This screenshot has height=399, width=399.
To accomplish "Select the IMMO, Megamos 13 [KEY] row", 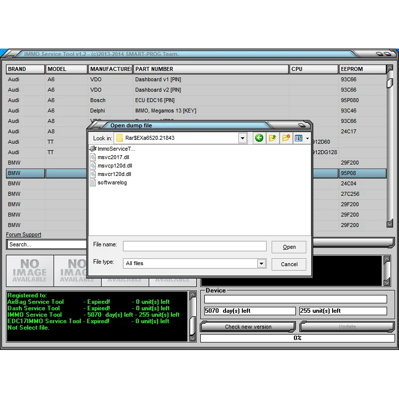I will click(x=196, y=111).
